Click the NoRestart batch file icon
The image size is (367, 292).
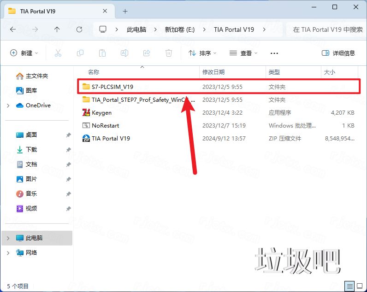tap(86, 126)
